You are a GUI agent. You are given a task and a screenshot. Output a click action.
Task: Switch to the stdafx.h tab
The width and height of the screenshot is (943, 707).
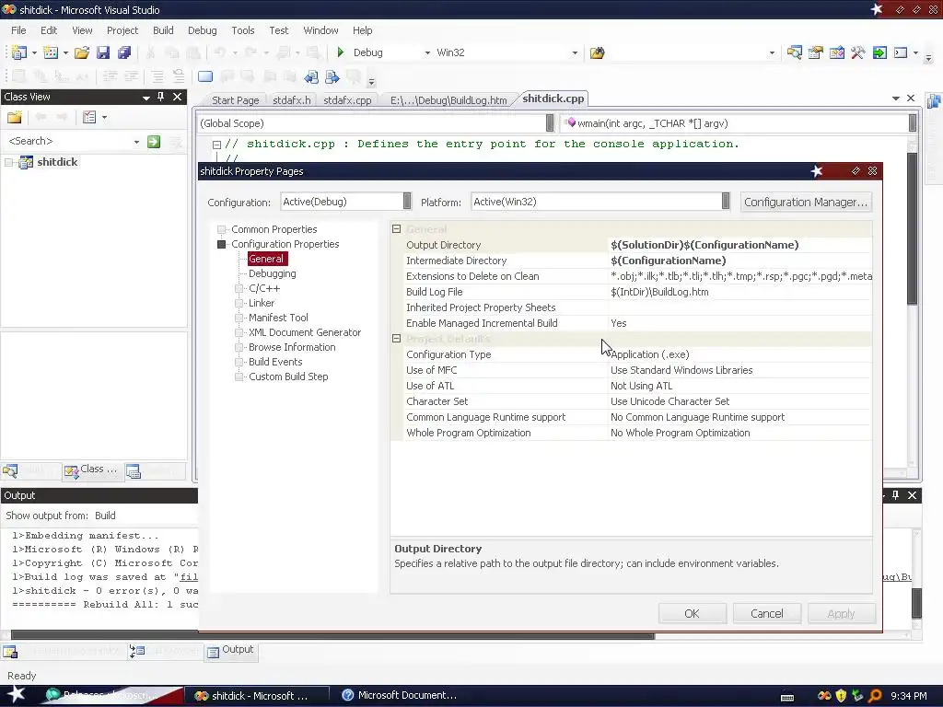292,99
